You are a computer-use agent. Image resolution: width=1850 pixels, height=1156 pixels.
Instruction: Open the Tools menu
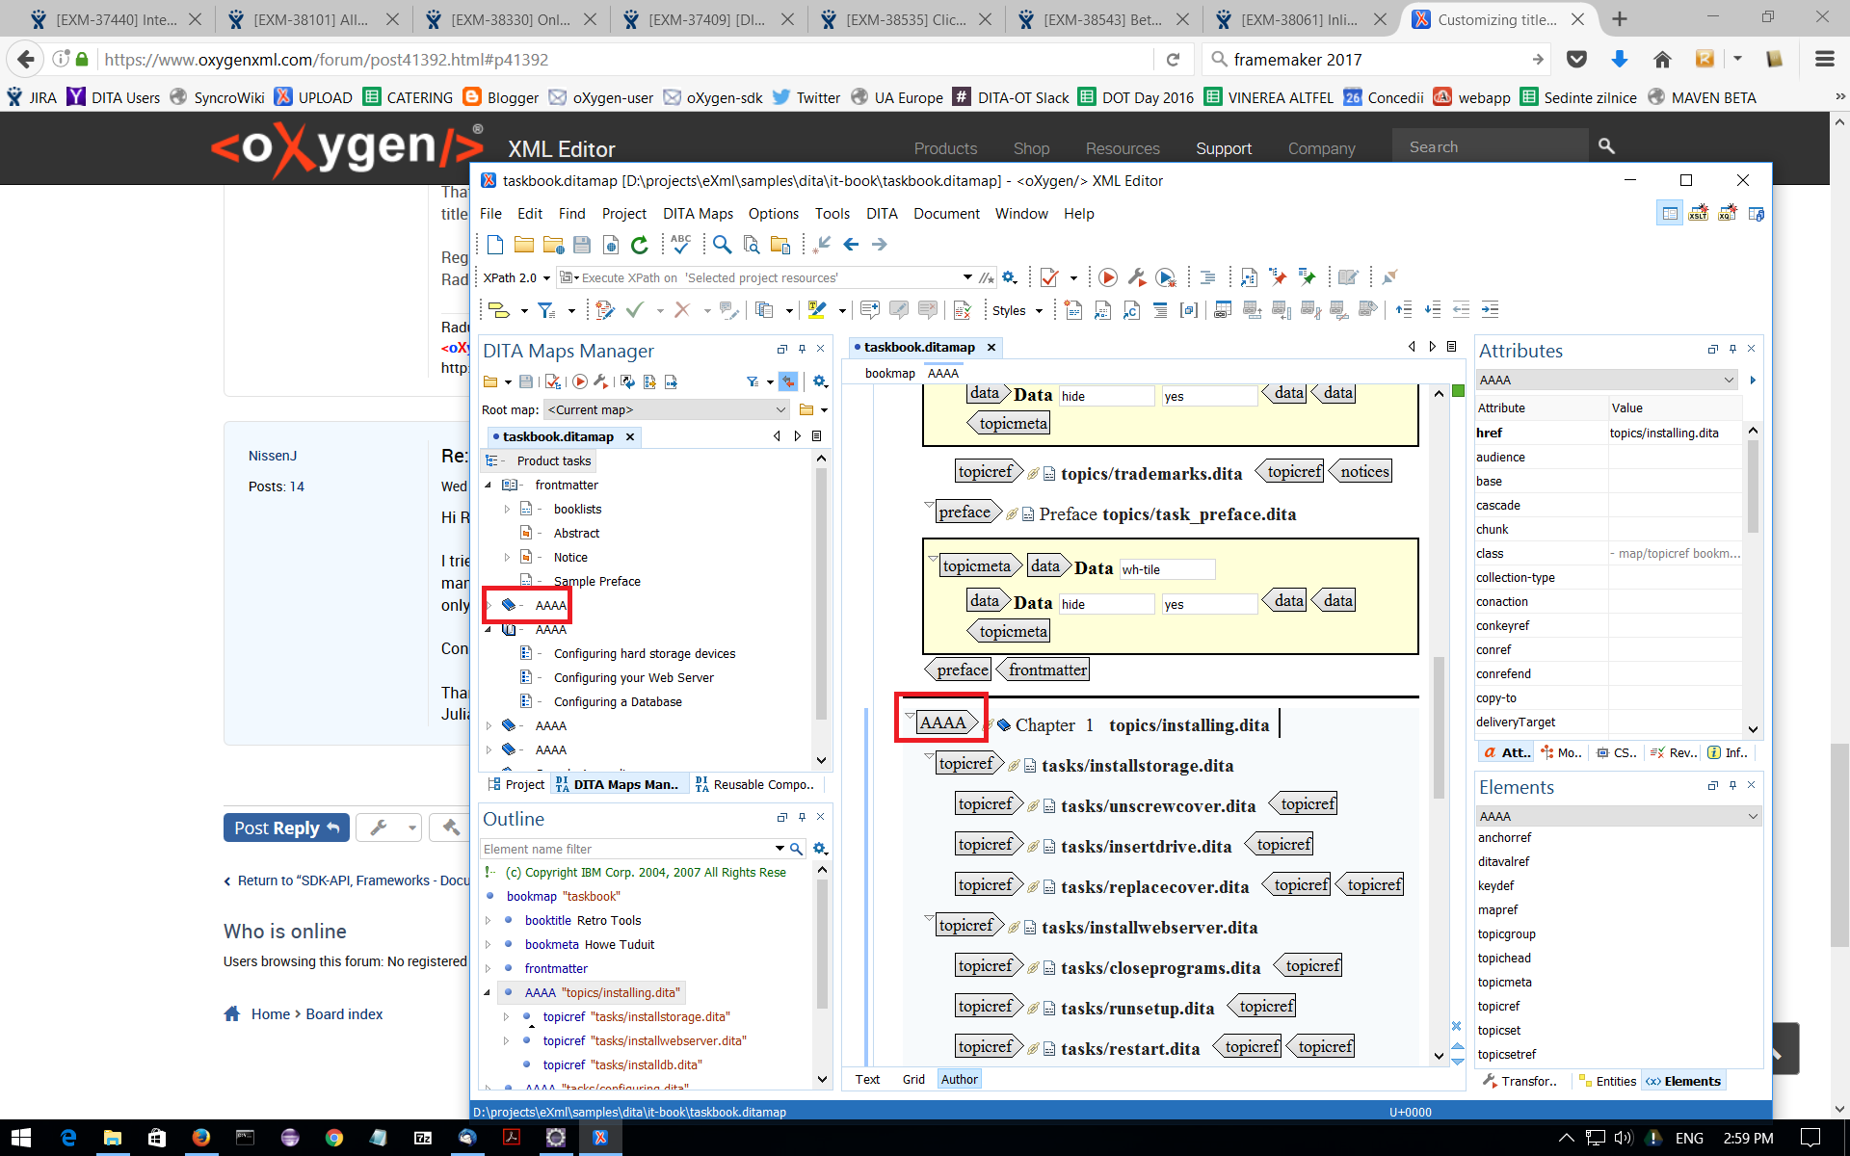point(832,214)
